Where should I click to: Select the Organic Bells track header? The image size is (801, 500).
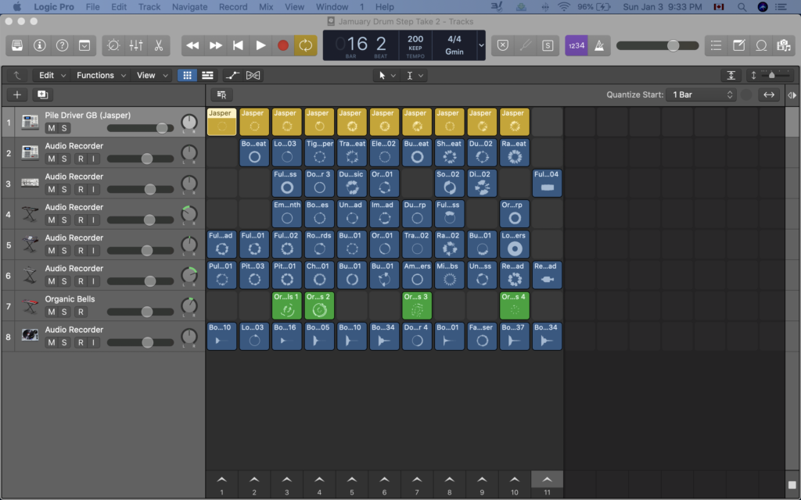[102, 305]
